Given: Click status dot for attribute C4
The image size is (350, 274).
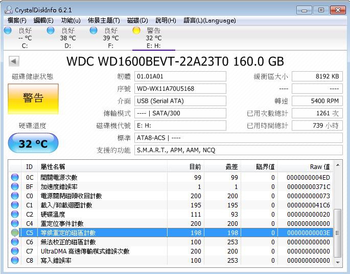Looking at the screenshot, I should pos(15,223).
